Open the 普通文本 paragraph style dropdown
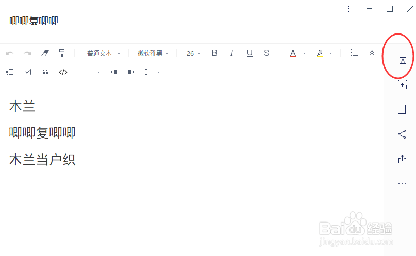This screenshot has height=256, width=416. click(x=104, y=53)
